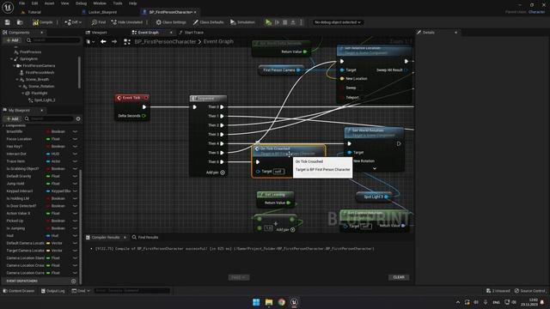Navigate back with the left arrow
Viewport: 550px width, 309px height.
pyautogui.click(x=103, y=41)
